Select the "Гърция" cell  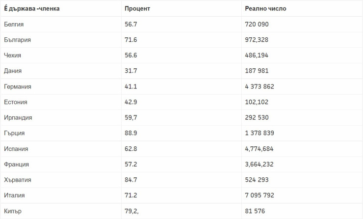tap(14, 133)
